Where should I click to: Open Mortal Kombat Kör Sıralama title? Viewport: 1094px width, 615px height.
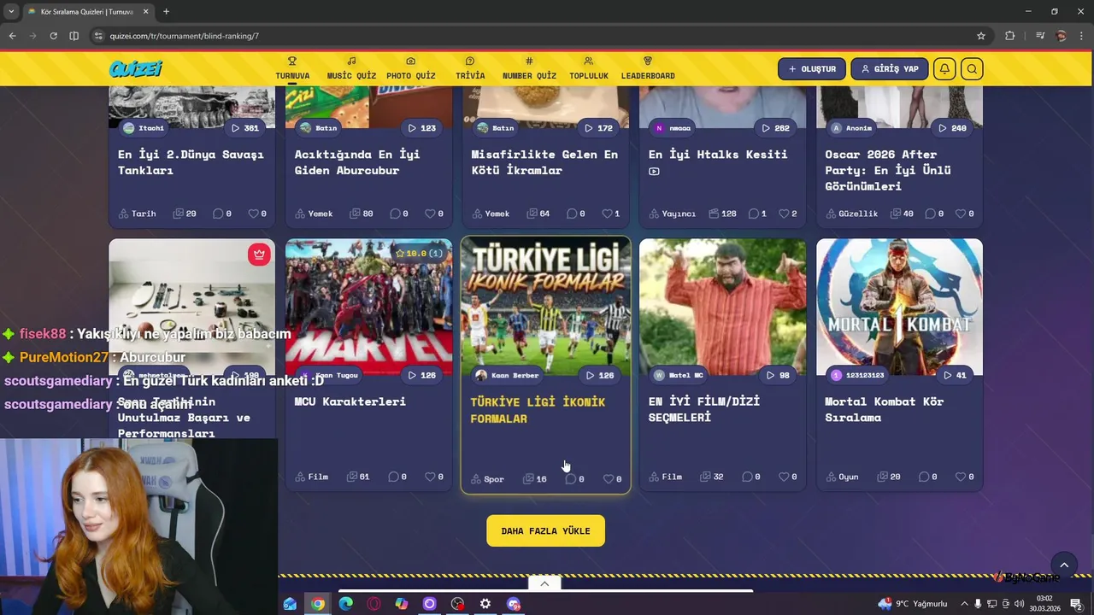pos(884,409)
